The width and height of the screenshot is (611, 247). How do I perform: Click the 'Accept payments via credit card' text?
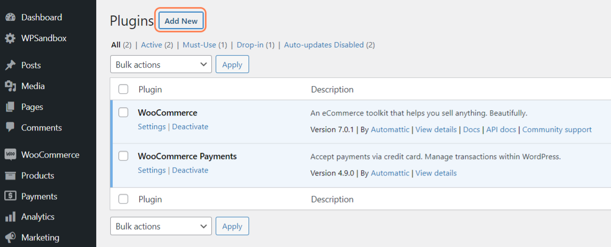tap(436, 157)
